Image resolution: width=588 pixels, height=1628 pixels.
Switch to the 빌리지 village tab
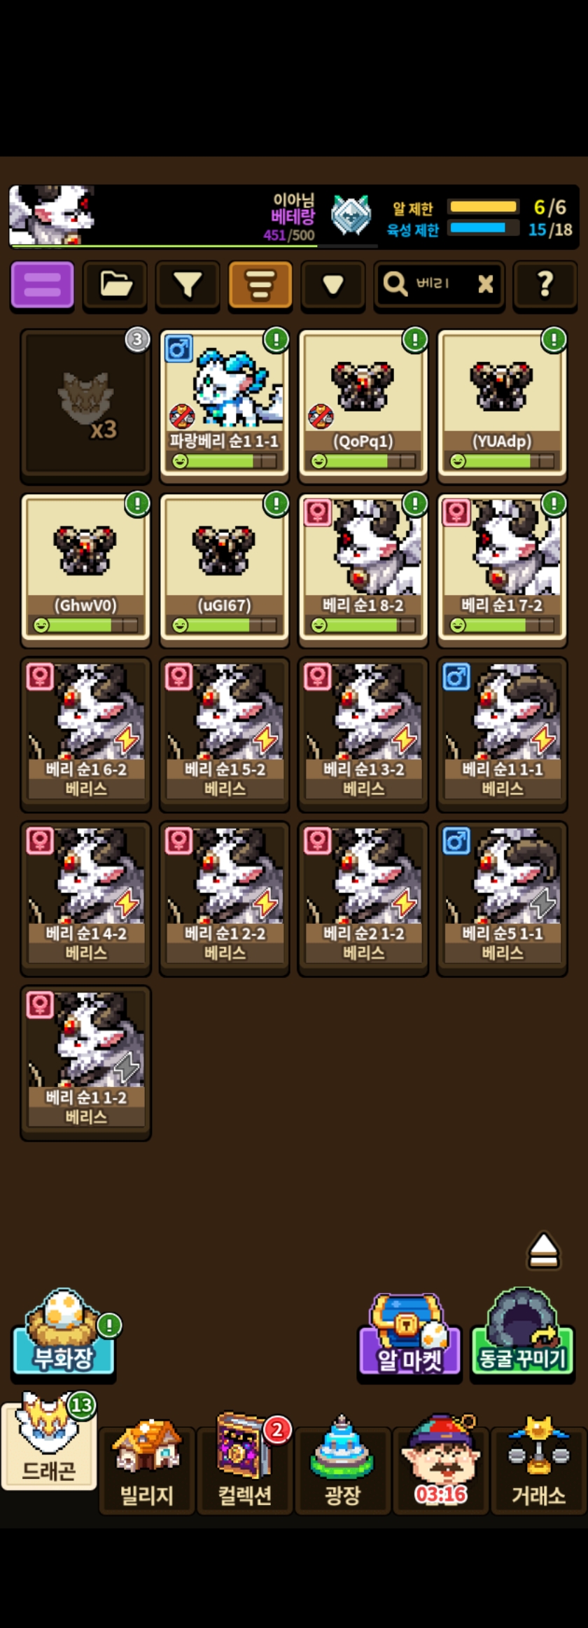click(147, 1463)
